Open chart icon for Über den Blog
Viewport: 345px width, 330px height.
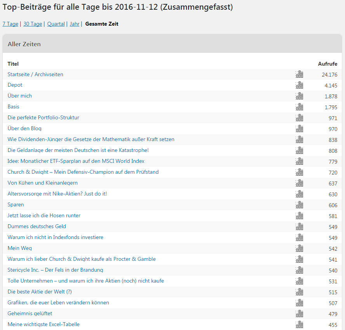(299, 129)
